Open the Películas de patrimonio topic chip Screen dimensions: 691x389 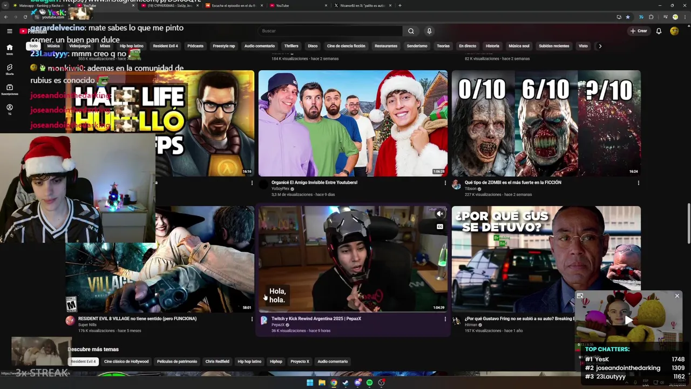177,361
